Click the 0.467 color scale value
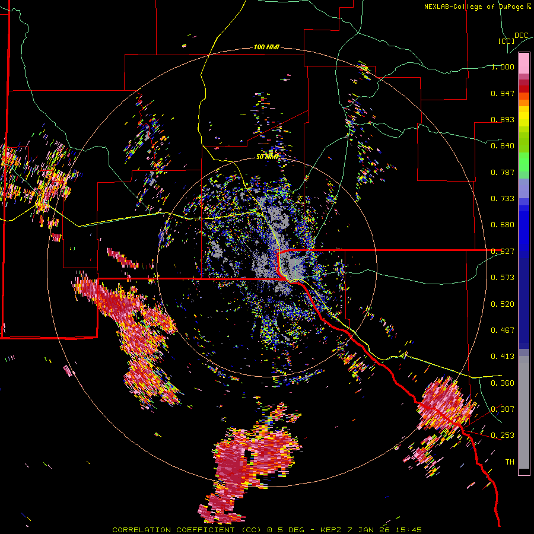This screenshot has height=534, width=534. click(x=503, y=330)
